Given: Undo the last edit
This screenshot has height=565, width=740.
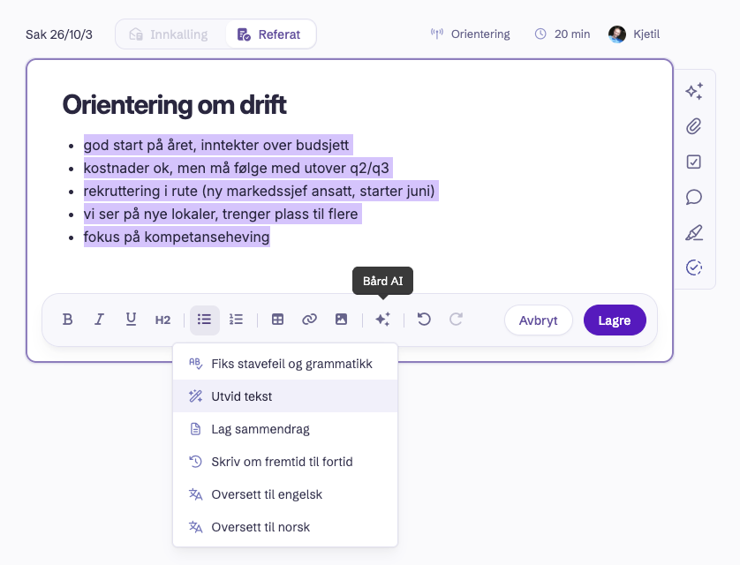Looking at the screenshot, I should click(424, 320).
